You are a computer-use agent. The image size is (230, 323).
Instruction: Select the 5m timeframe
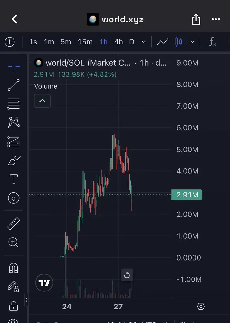click(66, 42)
